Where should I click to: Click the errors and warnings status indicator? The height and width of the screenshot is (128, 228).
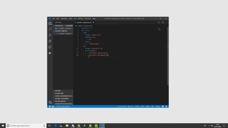coord(52,106)
